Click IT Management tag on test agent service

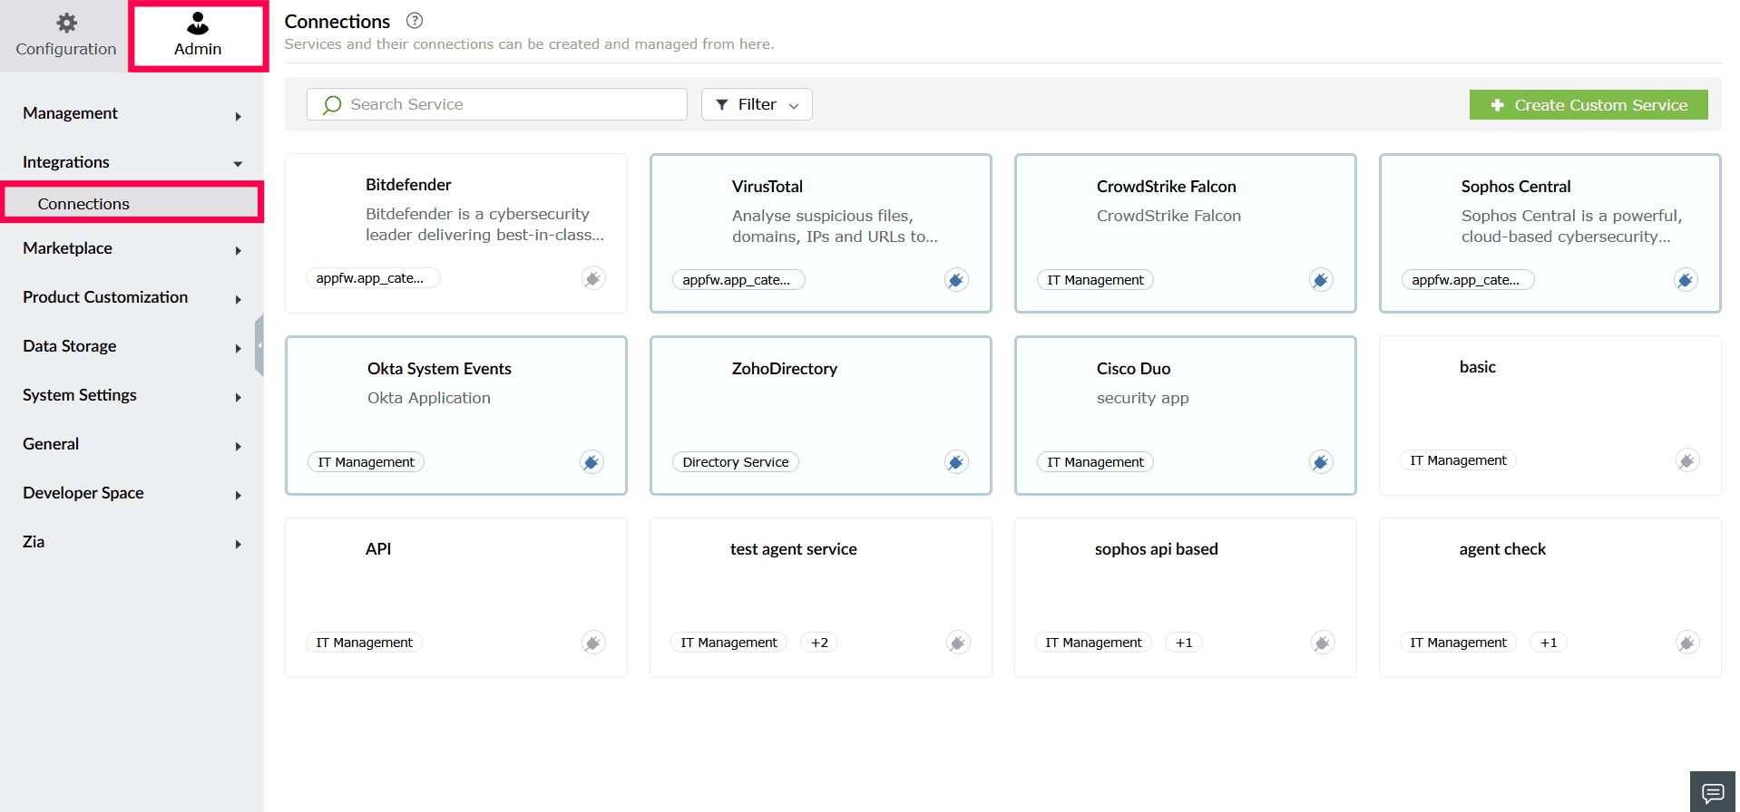coord(728,643)
